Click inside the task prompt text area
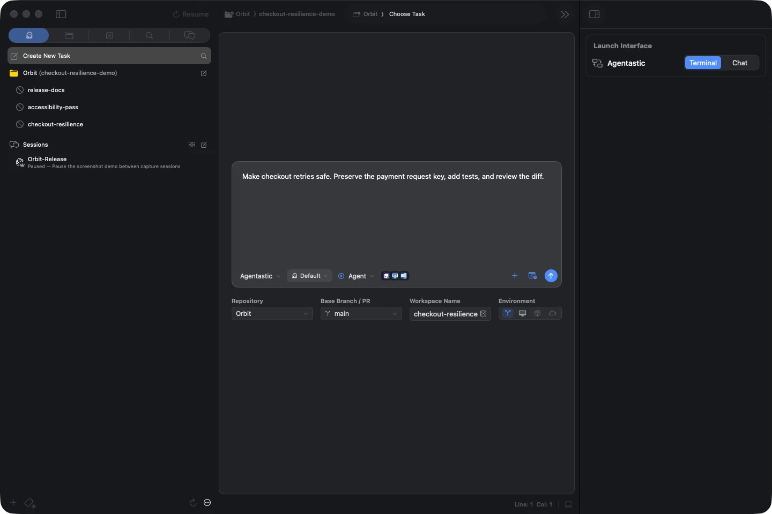Image resolution: width=772 pixels, height=514 pixels. 397,214
